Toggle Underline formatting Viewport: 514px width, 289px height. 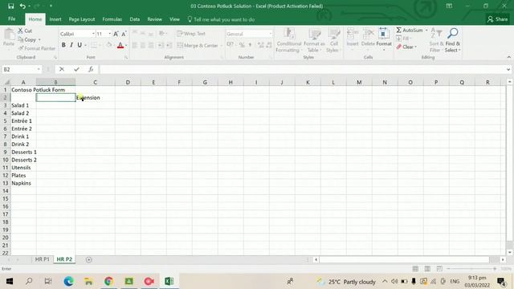point(80,45)
